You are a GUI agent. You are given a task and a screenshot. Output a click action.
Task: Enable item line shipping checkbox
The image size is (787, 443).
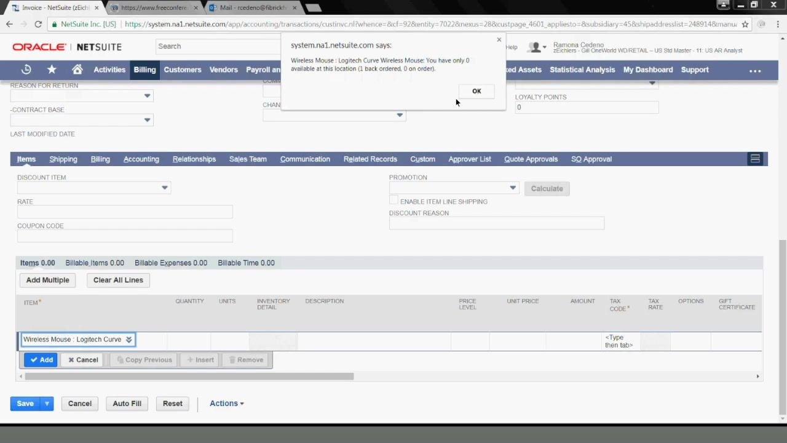pyautogui.click(x=393, y=201)
